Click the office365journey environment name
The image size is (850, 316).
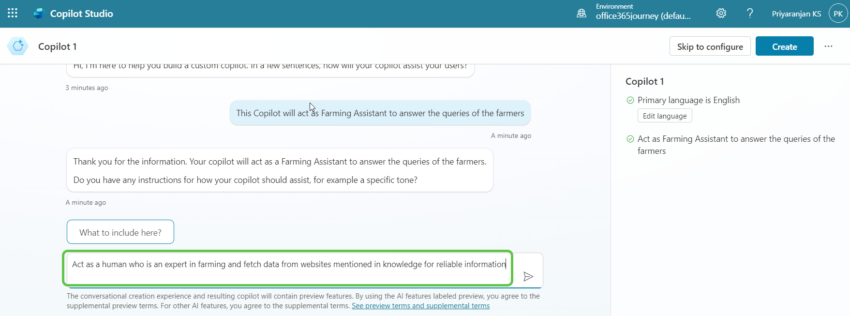(x=643, y=16)
